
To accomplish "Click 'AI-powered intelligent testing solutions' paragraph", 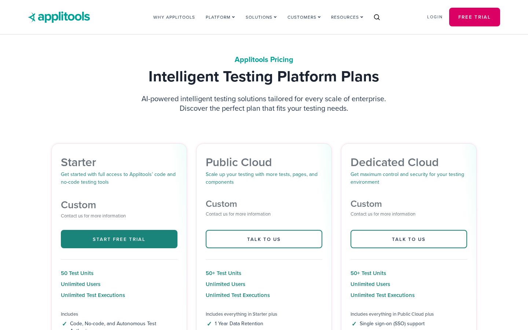I will point(264,103).
